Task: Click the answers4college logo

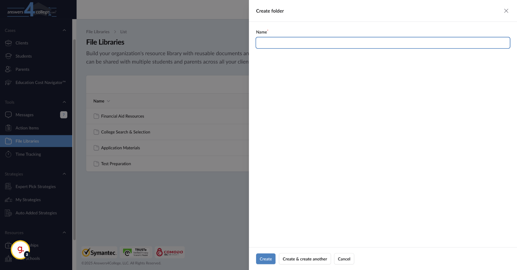Action: click(32, 10)
